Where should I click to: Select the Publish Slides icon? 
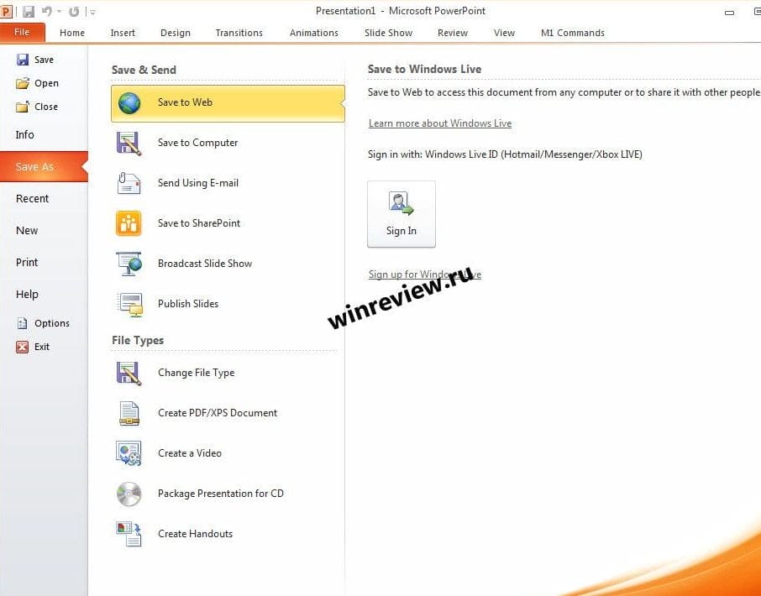[129, 304]
